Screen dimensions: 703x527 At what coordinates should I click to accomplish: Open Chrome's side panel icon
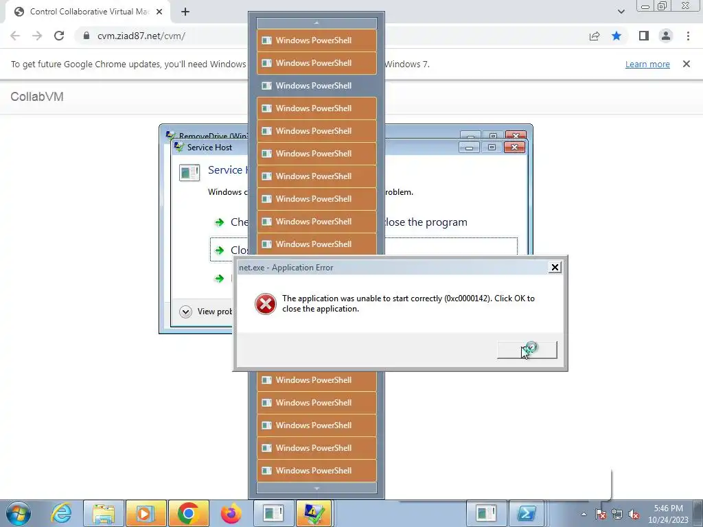click(x=644, y=36)
